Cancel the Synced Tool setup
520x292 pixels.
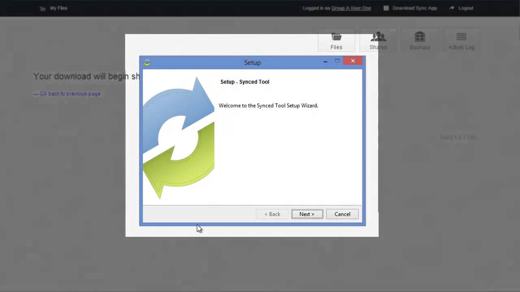click(x=342, y=214)
